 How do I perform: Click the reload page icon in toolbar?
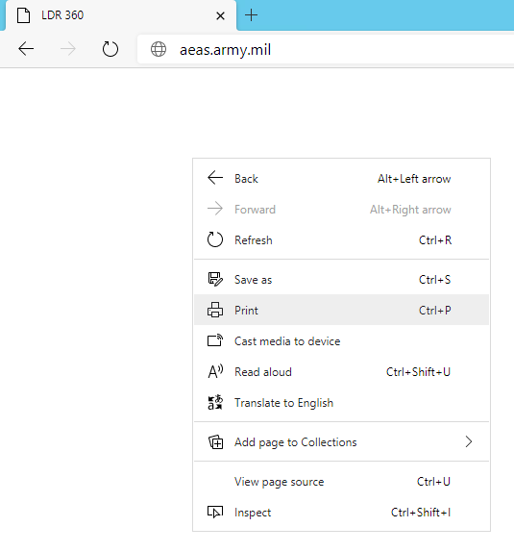point(110,49)
